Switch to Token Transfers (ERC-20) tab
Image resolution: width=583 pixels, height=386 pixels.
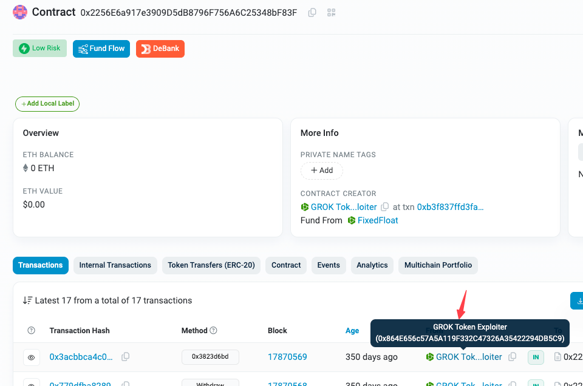[211, 265]
